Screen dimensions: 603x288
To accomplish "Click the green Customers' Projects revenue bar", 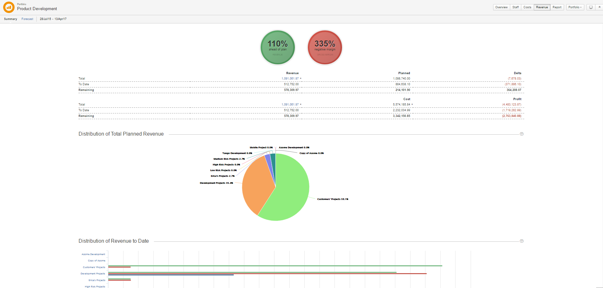I will coord(275,266).
